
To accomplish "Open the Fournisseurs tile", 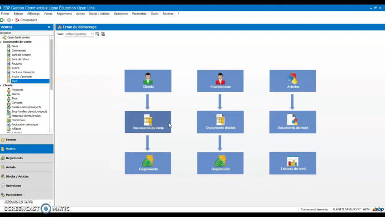I will coord(220,81).
